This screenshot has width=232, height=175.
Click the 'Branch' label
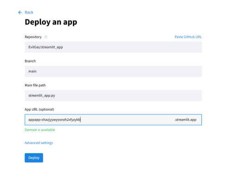(x=30, y=61)
